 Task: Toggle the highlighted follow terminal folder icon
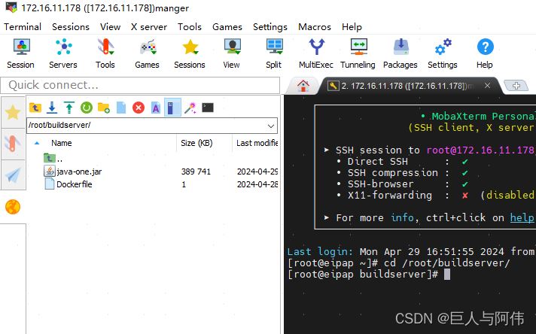172,108
